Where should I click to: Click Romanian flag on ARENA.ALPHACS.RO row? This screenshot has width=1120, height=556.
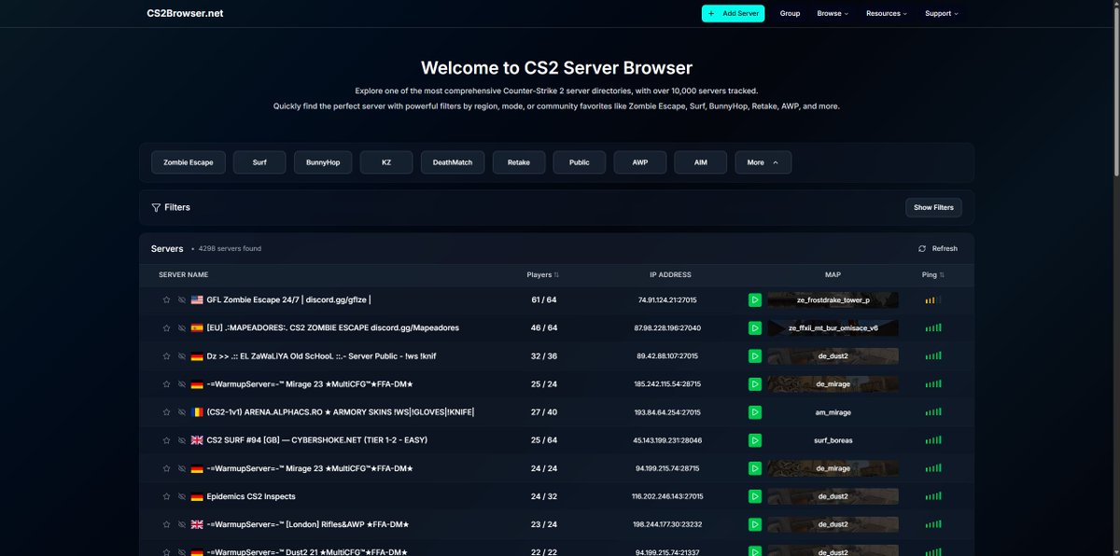(x=197, y=412)
